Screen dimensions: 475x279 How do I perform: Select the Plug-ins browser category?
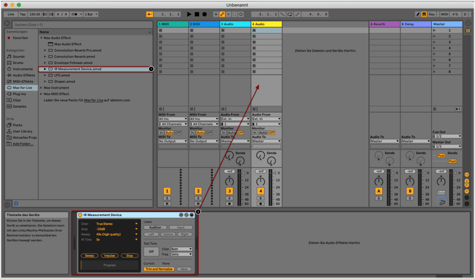[20, 94]
